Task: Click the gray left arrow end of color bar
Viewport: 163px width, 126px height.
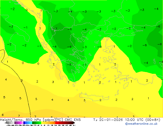Action: pyautogui.click(x=6, y=123)
